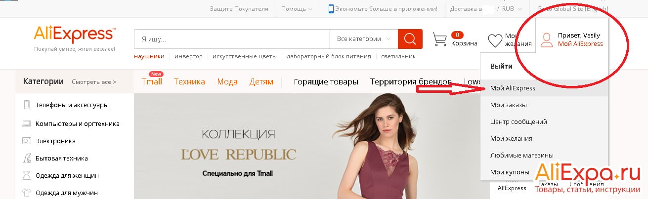
Task: Click the user profile avatar icon
Action: click(x=547, y=40)
